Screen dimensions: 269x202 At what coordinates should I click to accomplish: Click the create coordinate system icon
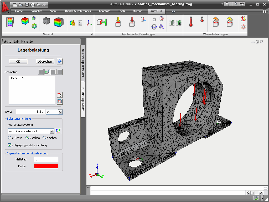click(58, 131)
